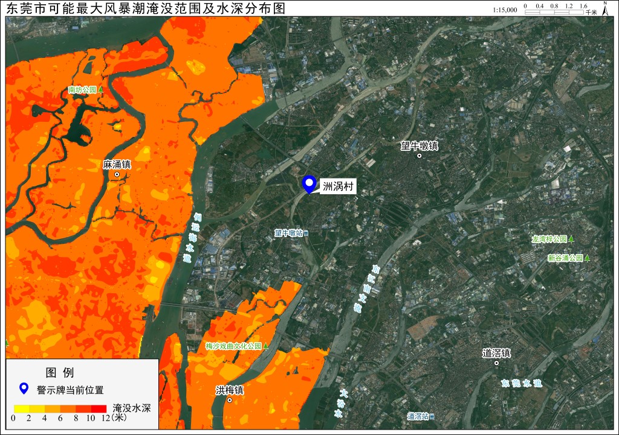Image resolution: width=619 pixels, height=435 pixels.
Task: Select the 道滘站 station label
Action: 418,416
